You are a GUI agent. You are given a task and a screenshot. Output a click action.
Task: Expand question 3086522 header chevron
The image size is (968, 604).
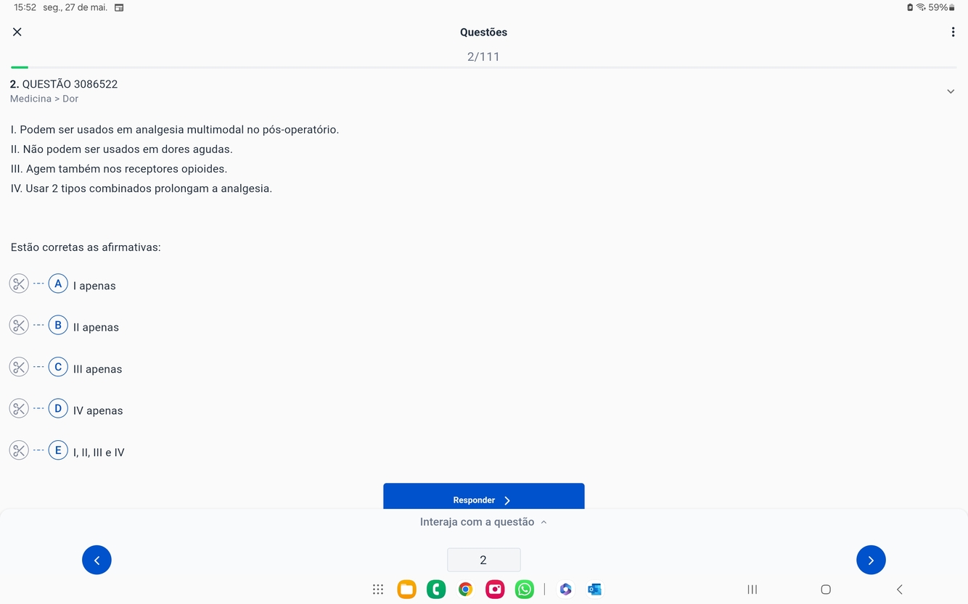point(951,91)
